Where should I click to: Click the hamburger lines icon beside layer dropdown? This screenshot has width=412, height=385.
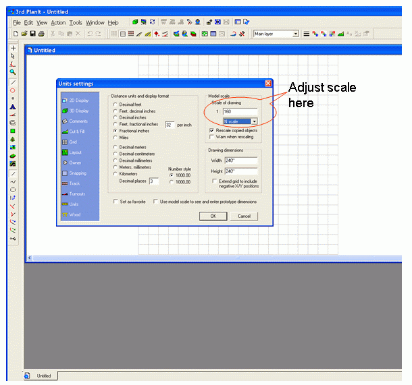coord(306,34)
